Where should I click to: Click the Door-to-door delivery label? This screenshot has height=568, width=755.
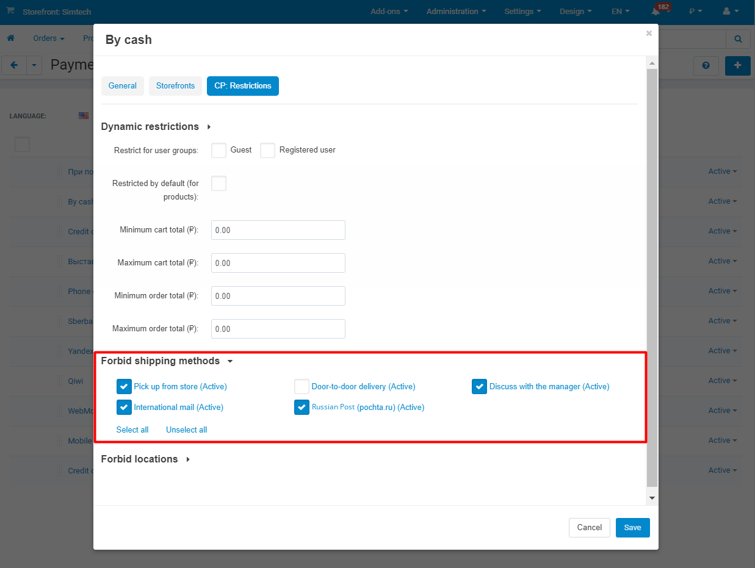363,387
